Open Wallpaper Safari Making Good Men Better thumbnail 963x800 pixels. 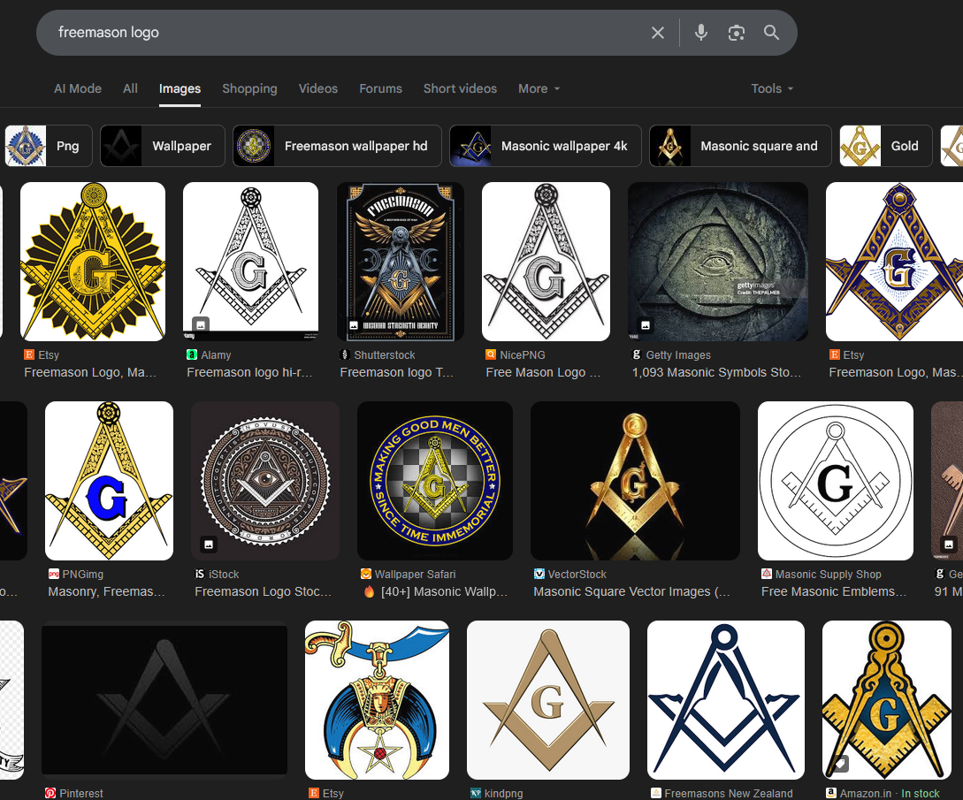[435, 481]
